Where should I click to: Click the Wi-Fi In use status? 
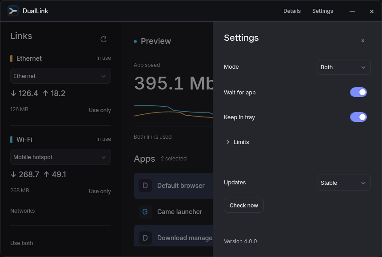pyautogui.click(x=103, y=139)
